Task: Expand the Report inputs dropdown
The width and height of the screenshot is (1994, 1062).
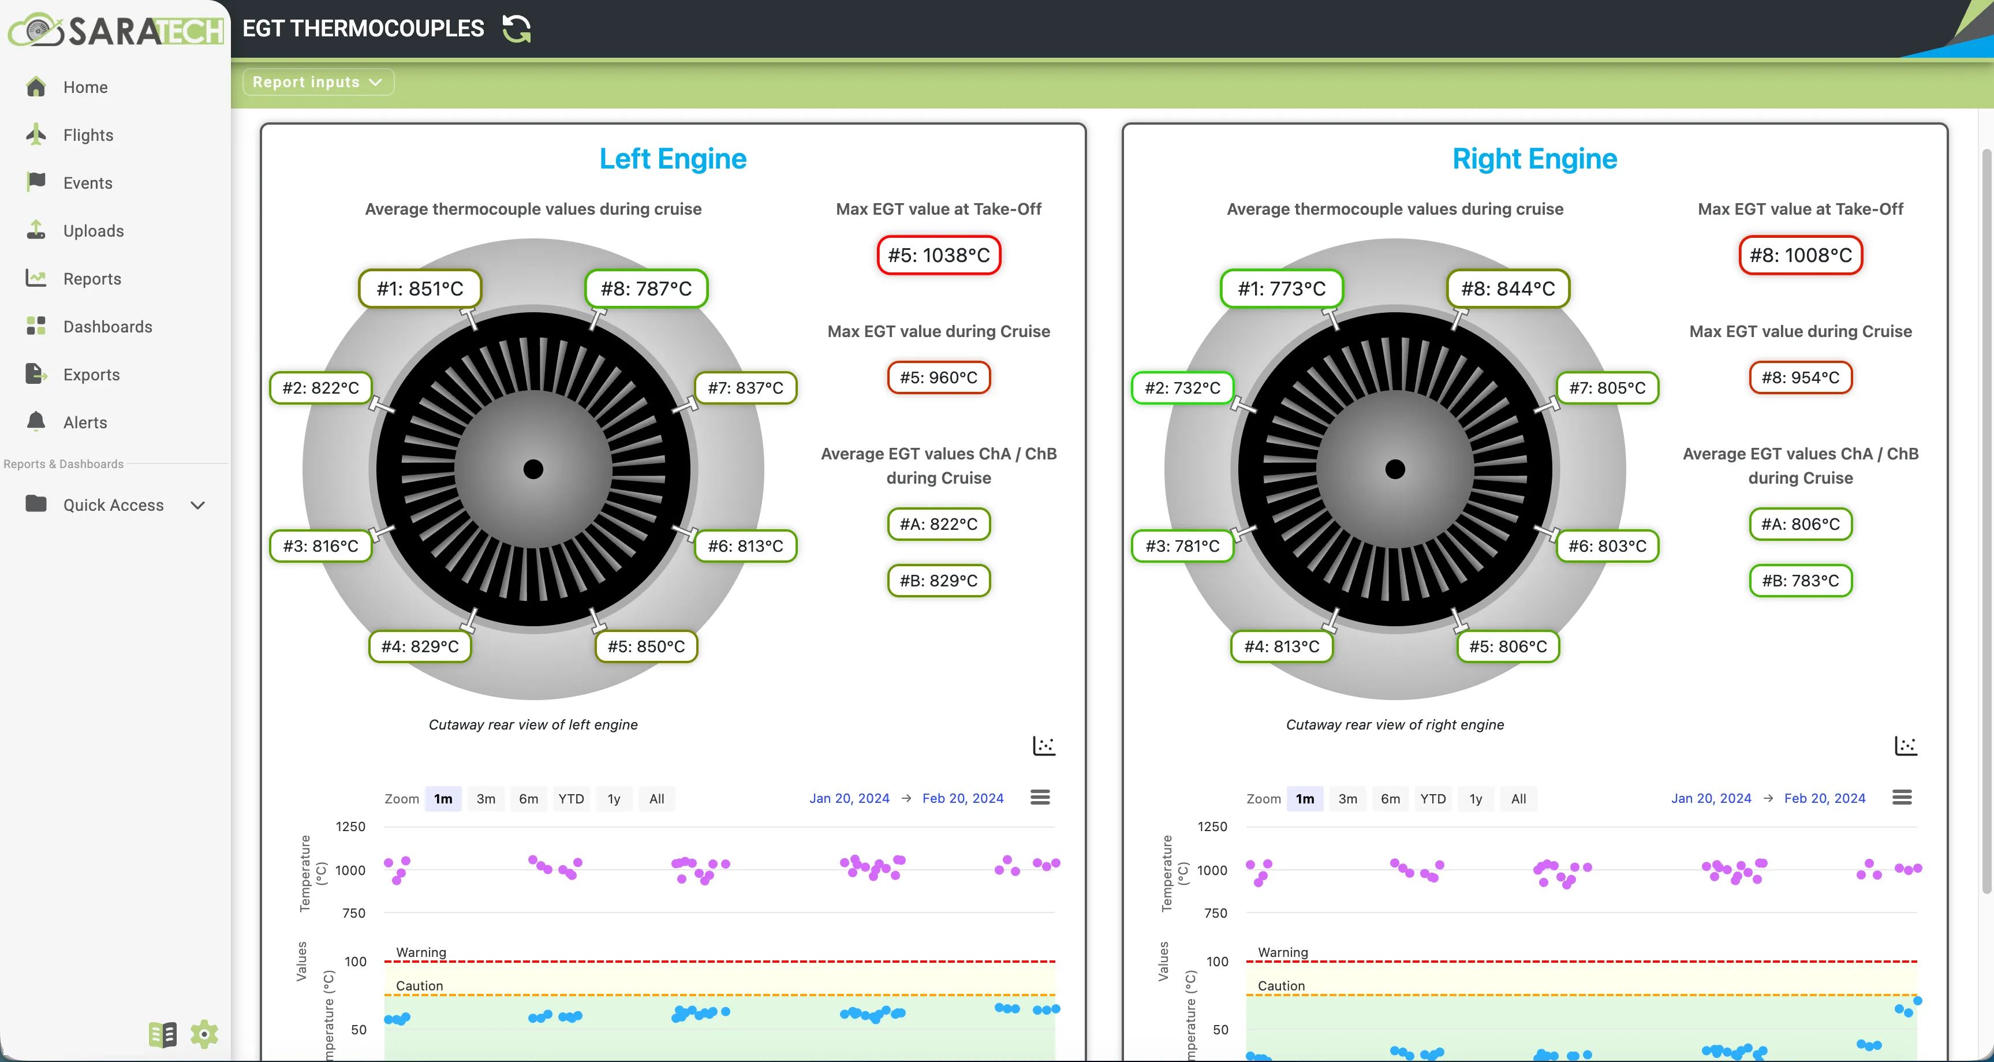Action: coord(318,82)
